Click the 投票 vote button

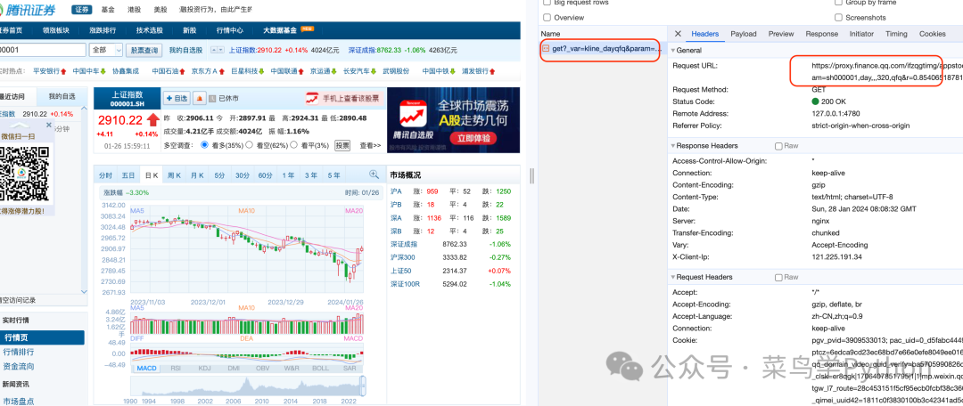coord(342,145)
